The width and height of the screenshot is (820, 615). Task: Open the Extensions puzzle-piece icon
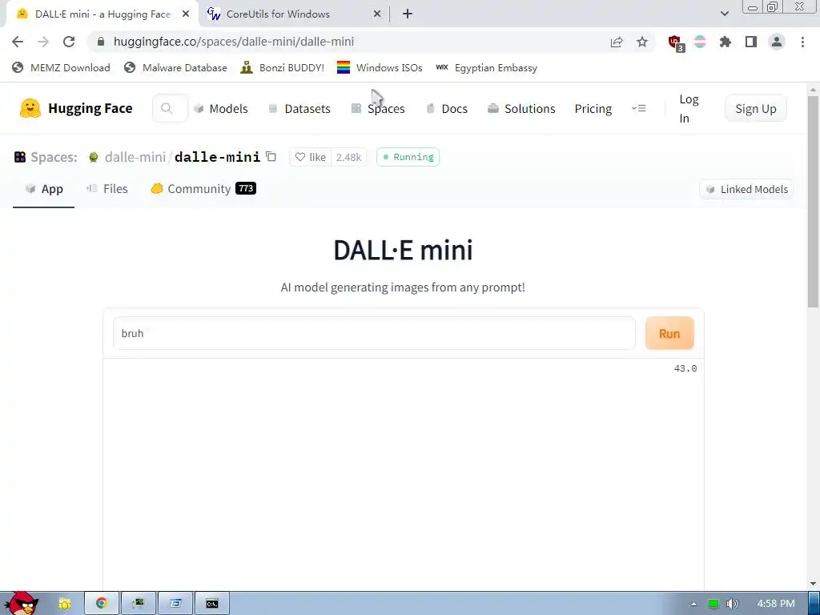[x=726, y=42]
